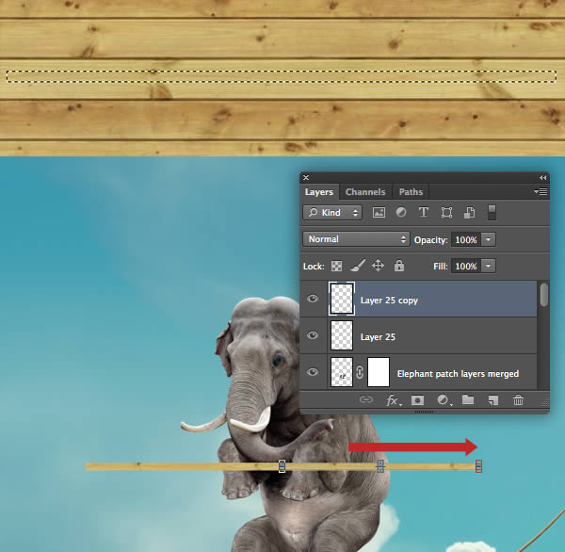The width and height of the screenshot is (565, 552).
Task: Lock transparent pixels
Action: [336, 267]
